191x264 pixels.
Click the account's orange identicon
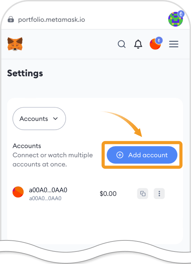click(18, 192)
